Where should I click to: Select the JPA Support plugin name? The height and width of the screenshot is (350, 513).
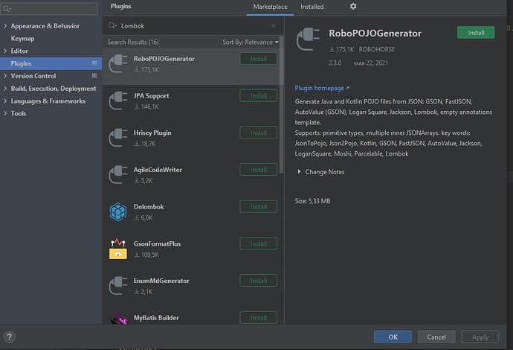coord(151,96)
